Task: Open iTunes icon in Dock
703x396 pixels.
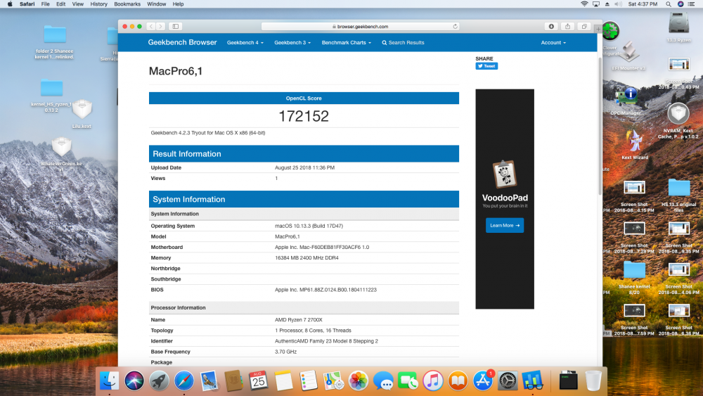Action: (432, 381)
